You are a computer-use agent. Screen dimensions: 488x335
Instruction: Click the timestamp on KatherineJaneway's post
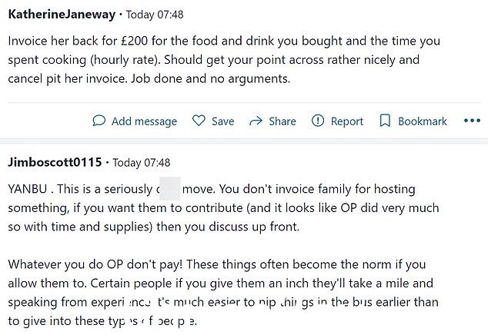pyautogui.click(x=155, y=15)
